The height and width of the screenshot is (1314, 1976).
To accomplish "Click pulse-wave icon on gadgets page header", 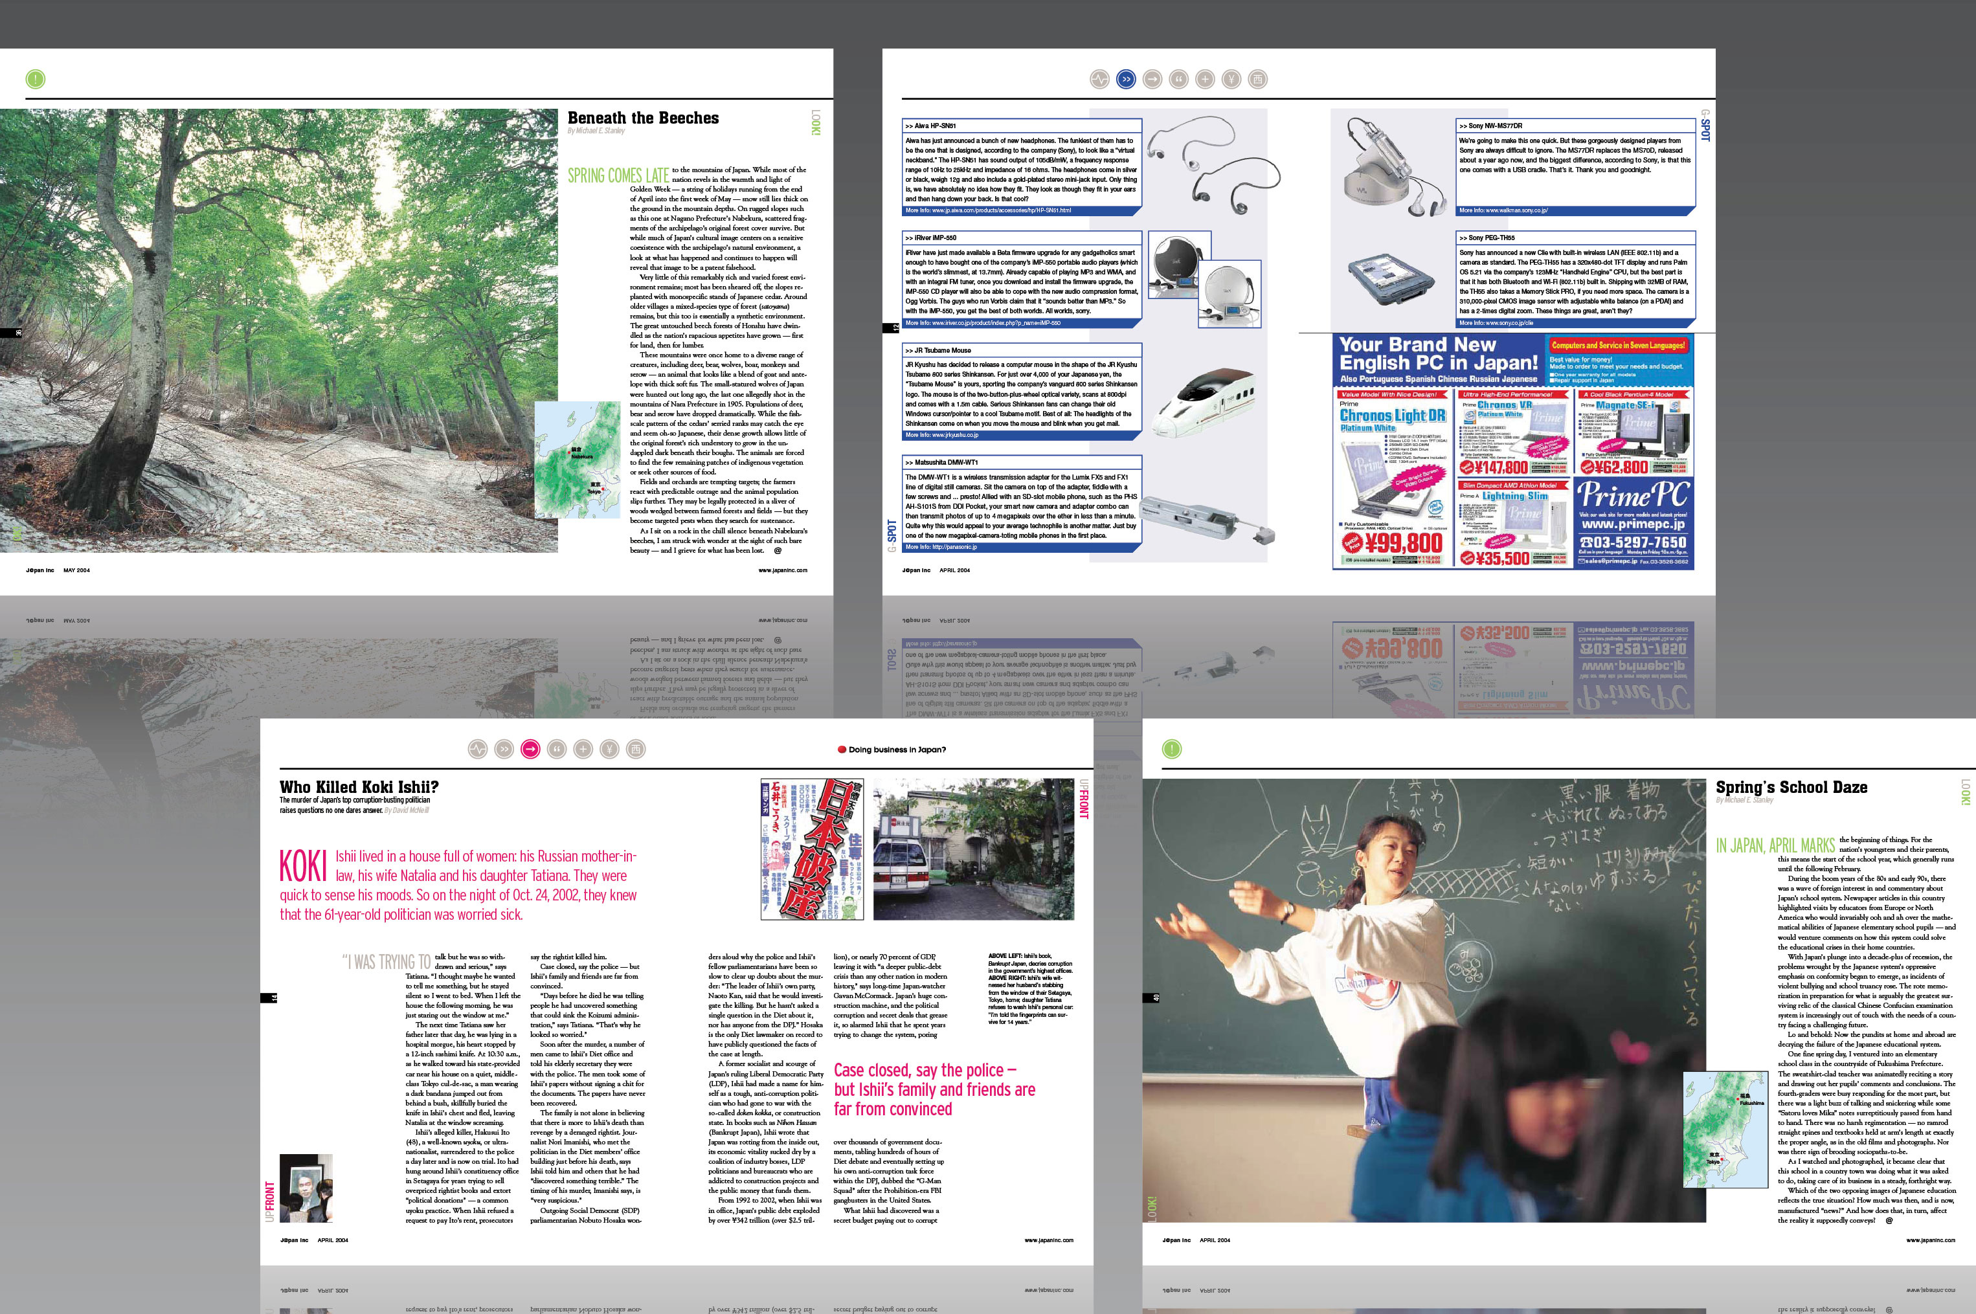I will 1099,80.
